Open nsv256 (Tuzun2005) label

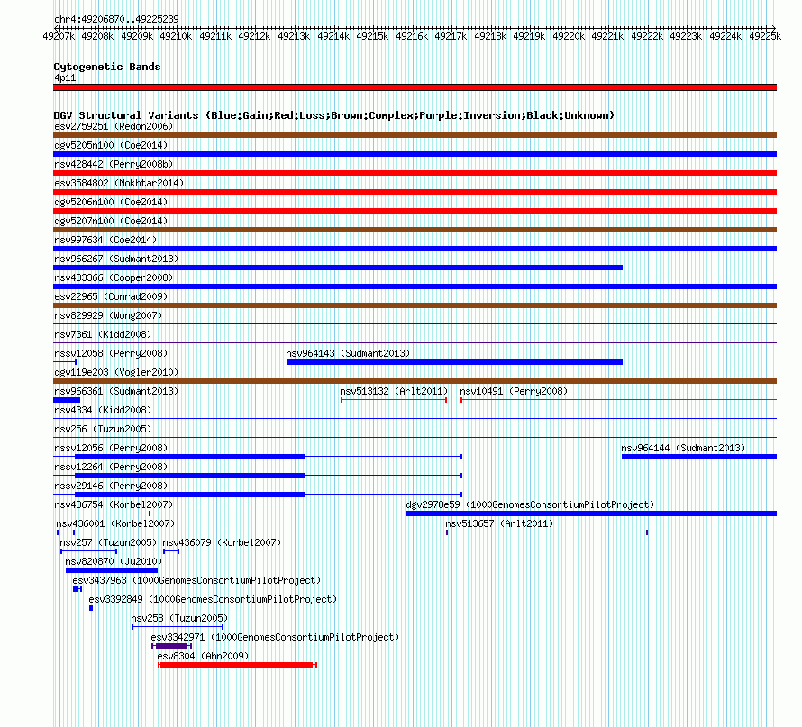tap(103, 429)
